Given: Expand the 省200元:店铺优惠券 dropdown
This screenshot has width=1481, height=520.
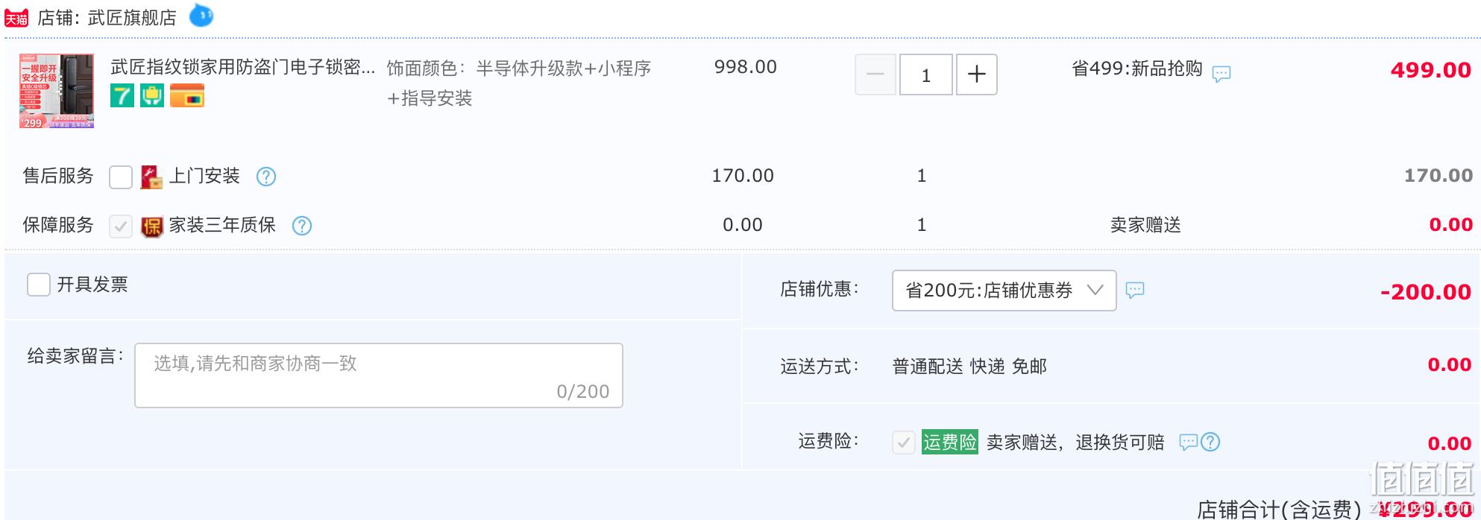Looking at the screenshot, I should click(x=1004, y=291).
